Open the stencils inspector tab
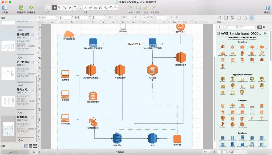 coord(252,18)
